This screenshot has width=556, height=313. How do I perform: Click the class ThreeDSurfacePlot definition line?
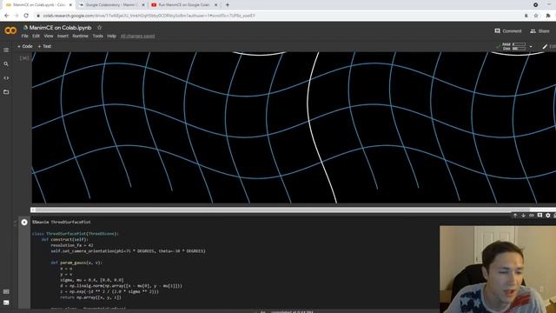[76, 234]
